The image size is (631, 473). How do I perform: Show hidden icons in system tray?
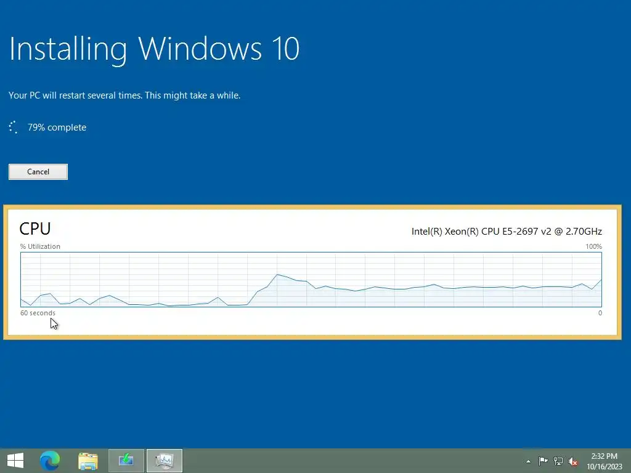pyautogui.click(x=528, y=461)
